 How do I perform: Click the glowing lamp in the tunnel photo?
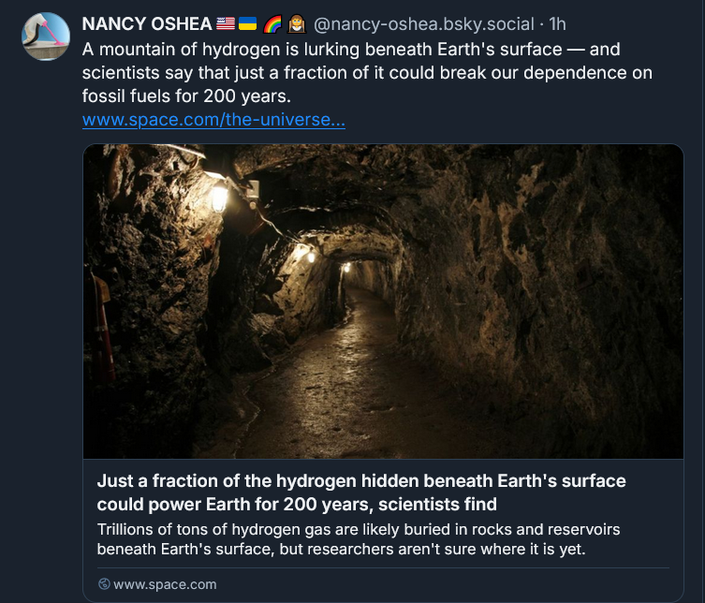[x=220, y=195]
